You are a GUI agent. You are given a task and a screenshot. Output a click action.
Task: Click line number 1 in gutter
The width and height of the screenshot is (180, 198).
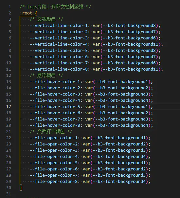pos(10,7)
